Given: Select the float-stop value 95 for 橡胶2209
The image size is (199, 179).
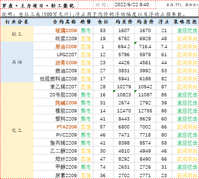Looking at the screenshot, I should coord(164,111).
